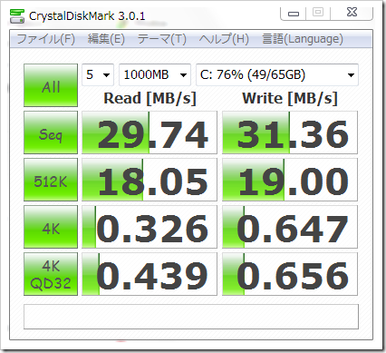Open the 言語(Language) menu
The height and width of the screenshot is (353, 386).
tap(303, 39)
